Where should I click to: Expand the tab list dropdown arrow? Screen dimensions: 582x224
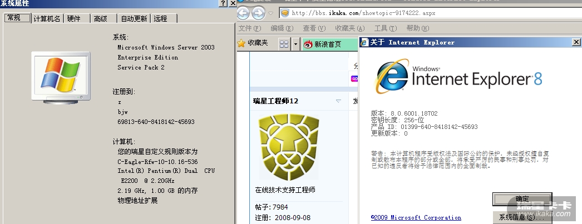click(x=295, y=44)
